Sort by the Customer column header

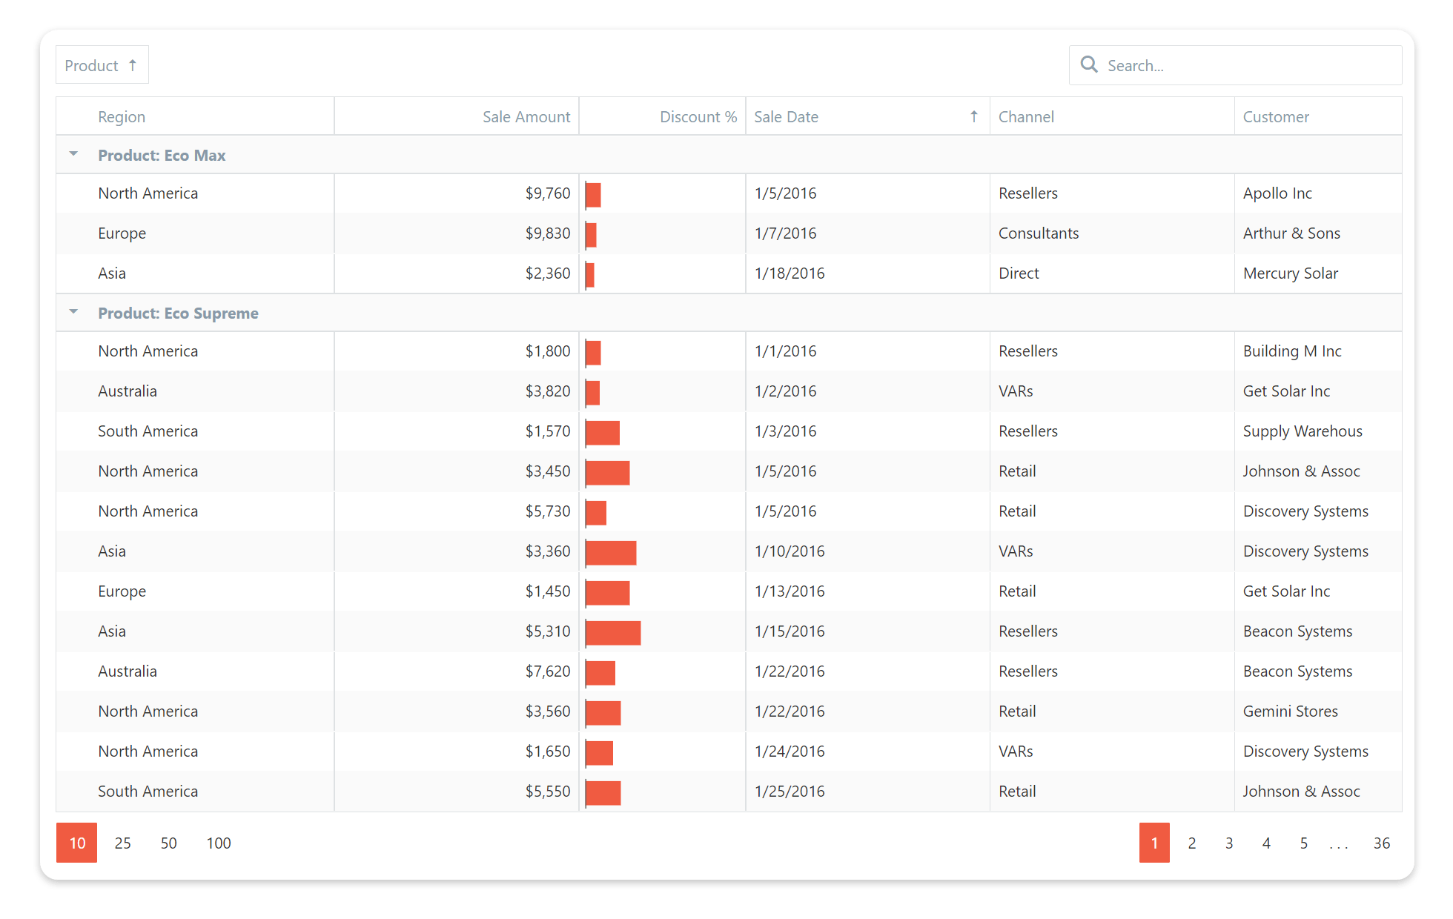point(1318,116)
